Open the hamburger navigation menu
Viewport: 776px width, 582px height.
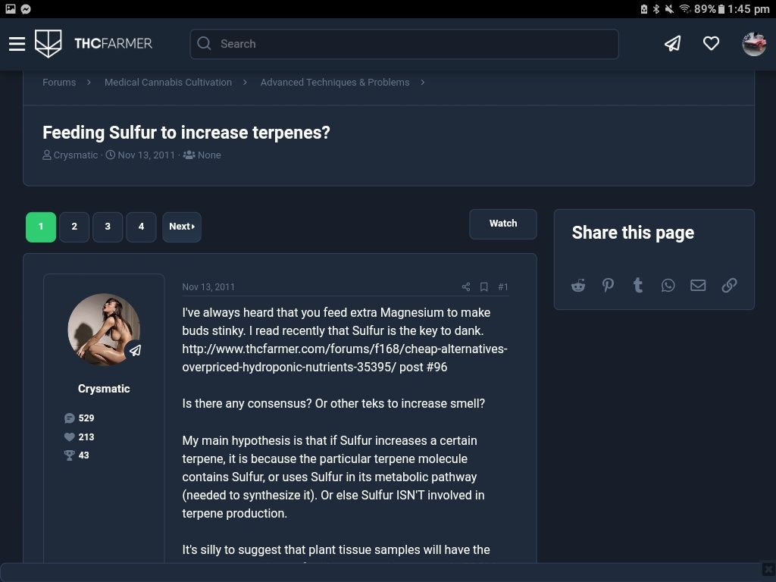click(x=17, y=44)
